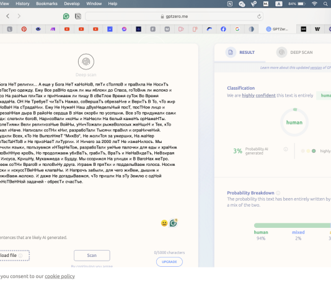Open the gray L pinned tab

[x=10, y=29]
